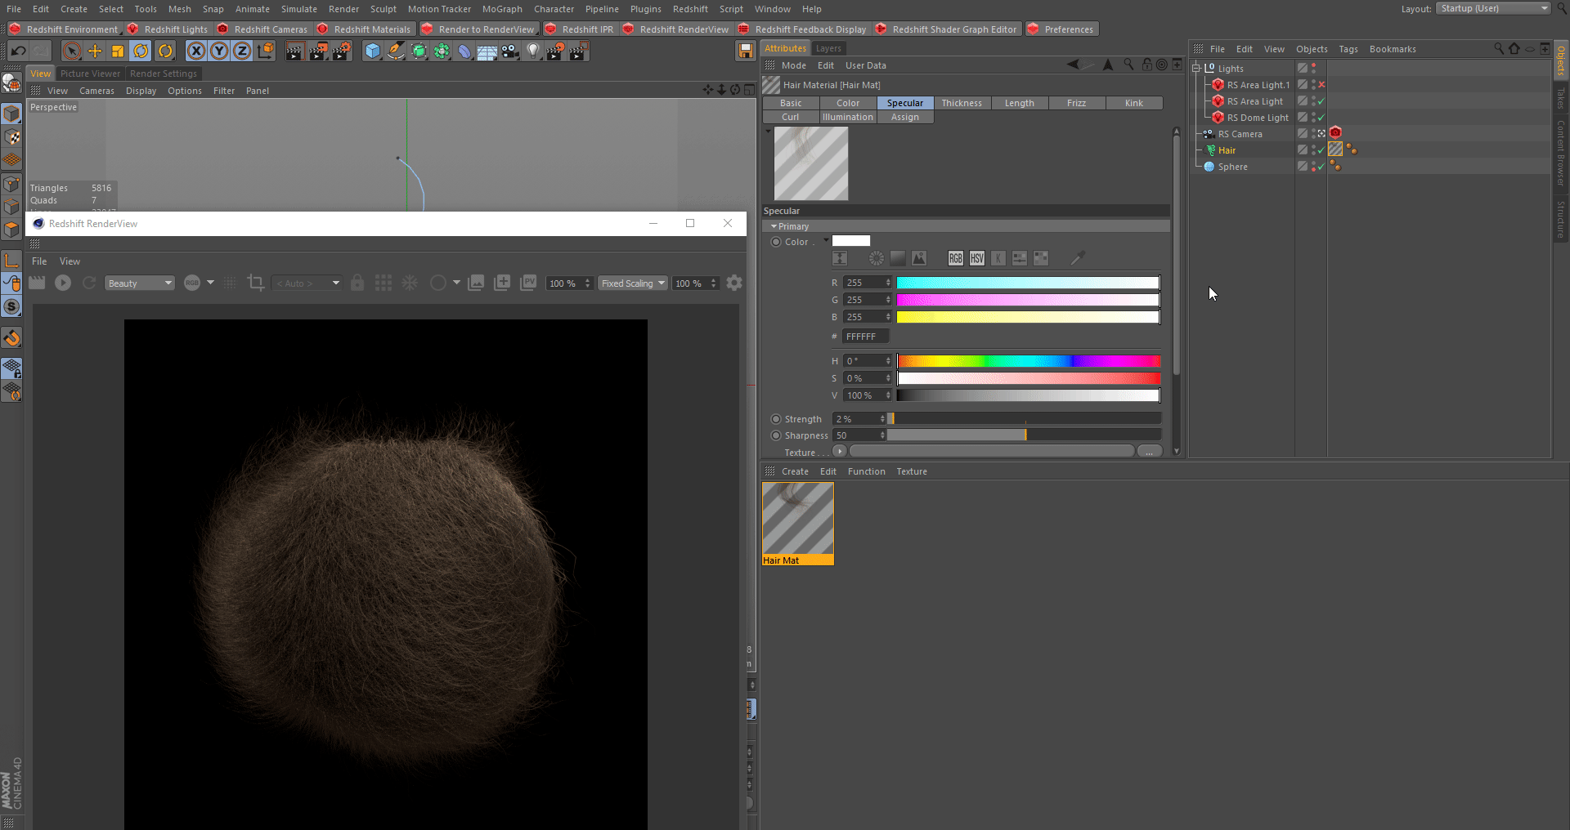Toggle the RS Area Light.1 enable mark

[1321, 85]
